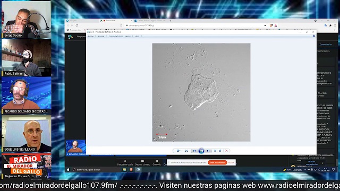
Task: Toggle the camera off in call bar
Action: click(142, 163)
